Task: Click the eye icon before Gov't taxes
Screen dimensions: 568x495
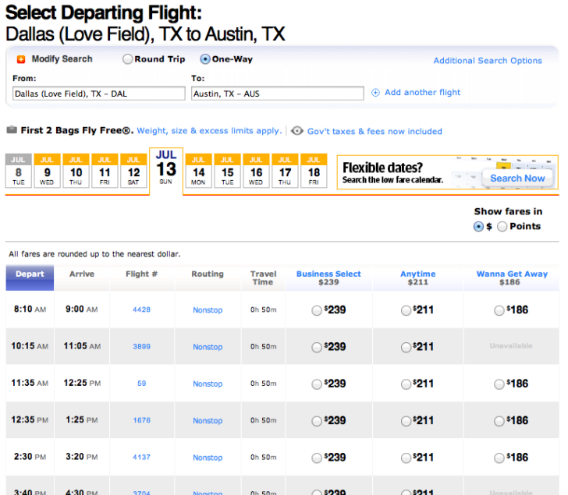Action: click(297, 131)
